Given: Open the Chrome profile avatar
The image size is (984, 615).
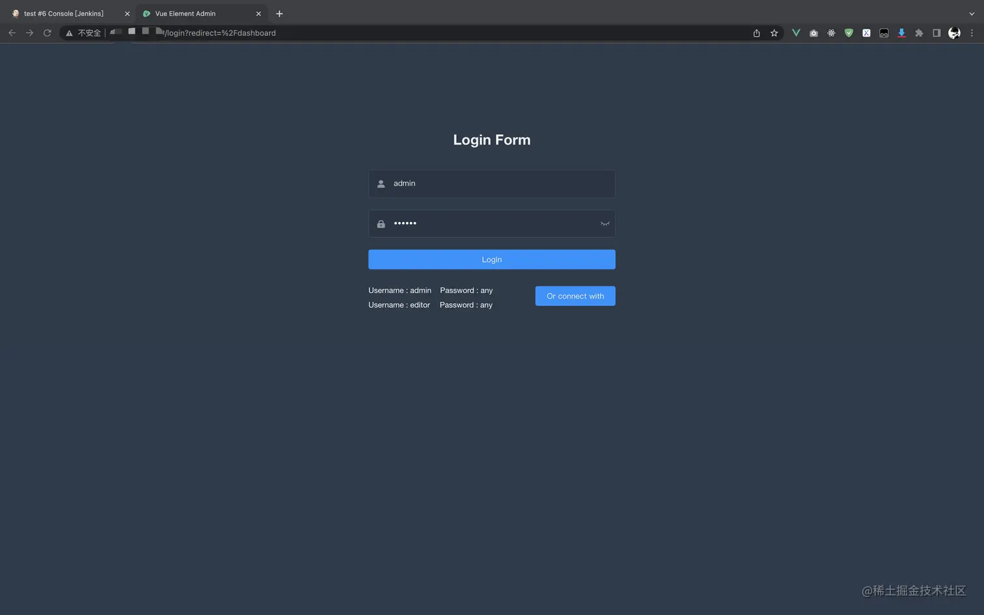Looking at the screenshot, I should click(954, 33).
